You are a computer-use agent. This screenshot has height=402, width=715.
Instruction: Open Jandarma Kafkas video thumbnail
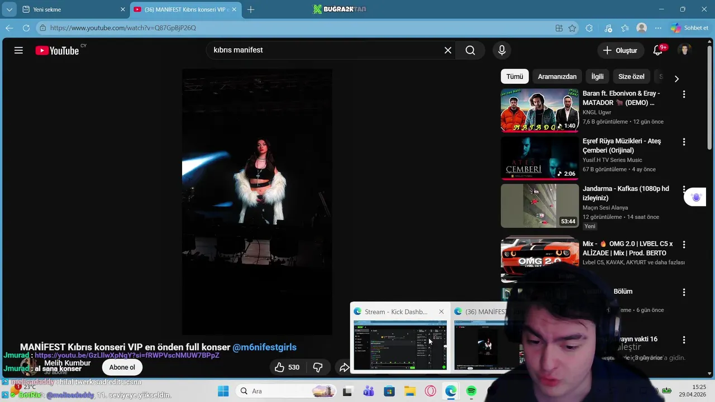[540, 206]
